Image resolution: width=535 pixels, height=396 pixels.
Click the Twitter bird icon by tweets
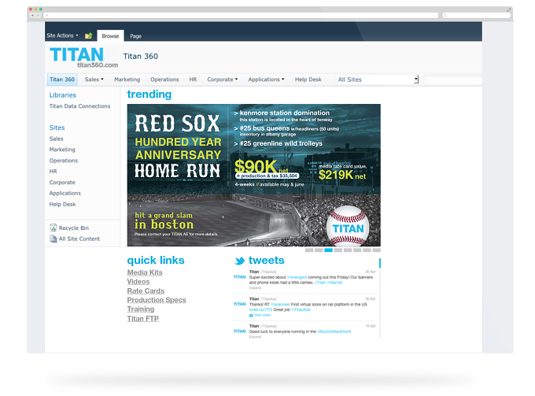[x=240, y=261]
